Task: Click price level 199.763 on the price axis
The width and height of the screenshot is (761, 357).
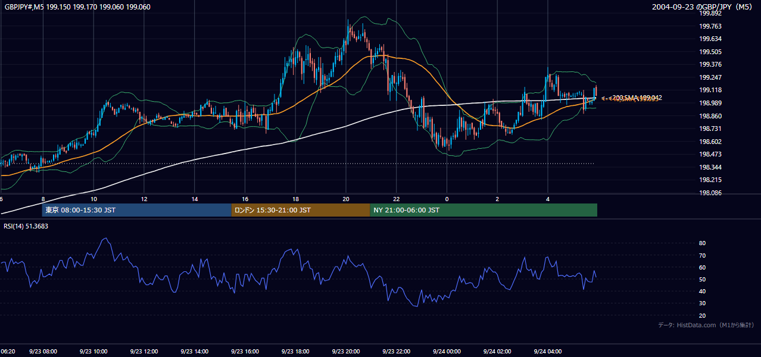Action: [710, 26]
